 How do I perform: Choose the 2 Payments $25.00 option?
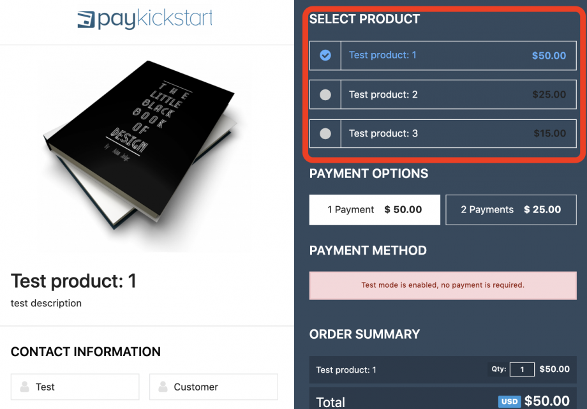[511, 210]
